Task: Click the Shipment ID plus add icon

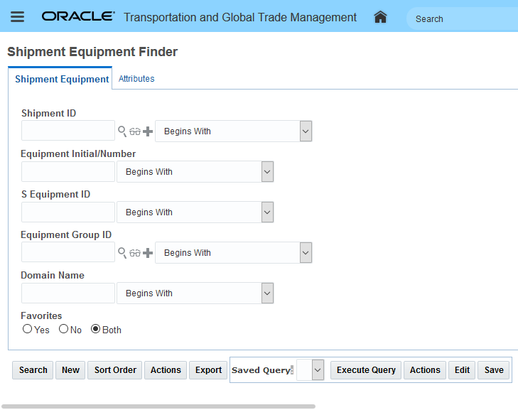Action: coord(148,131)
